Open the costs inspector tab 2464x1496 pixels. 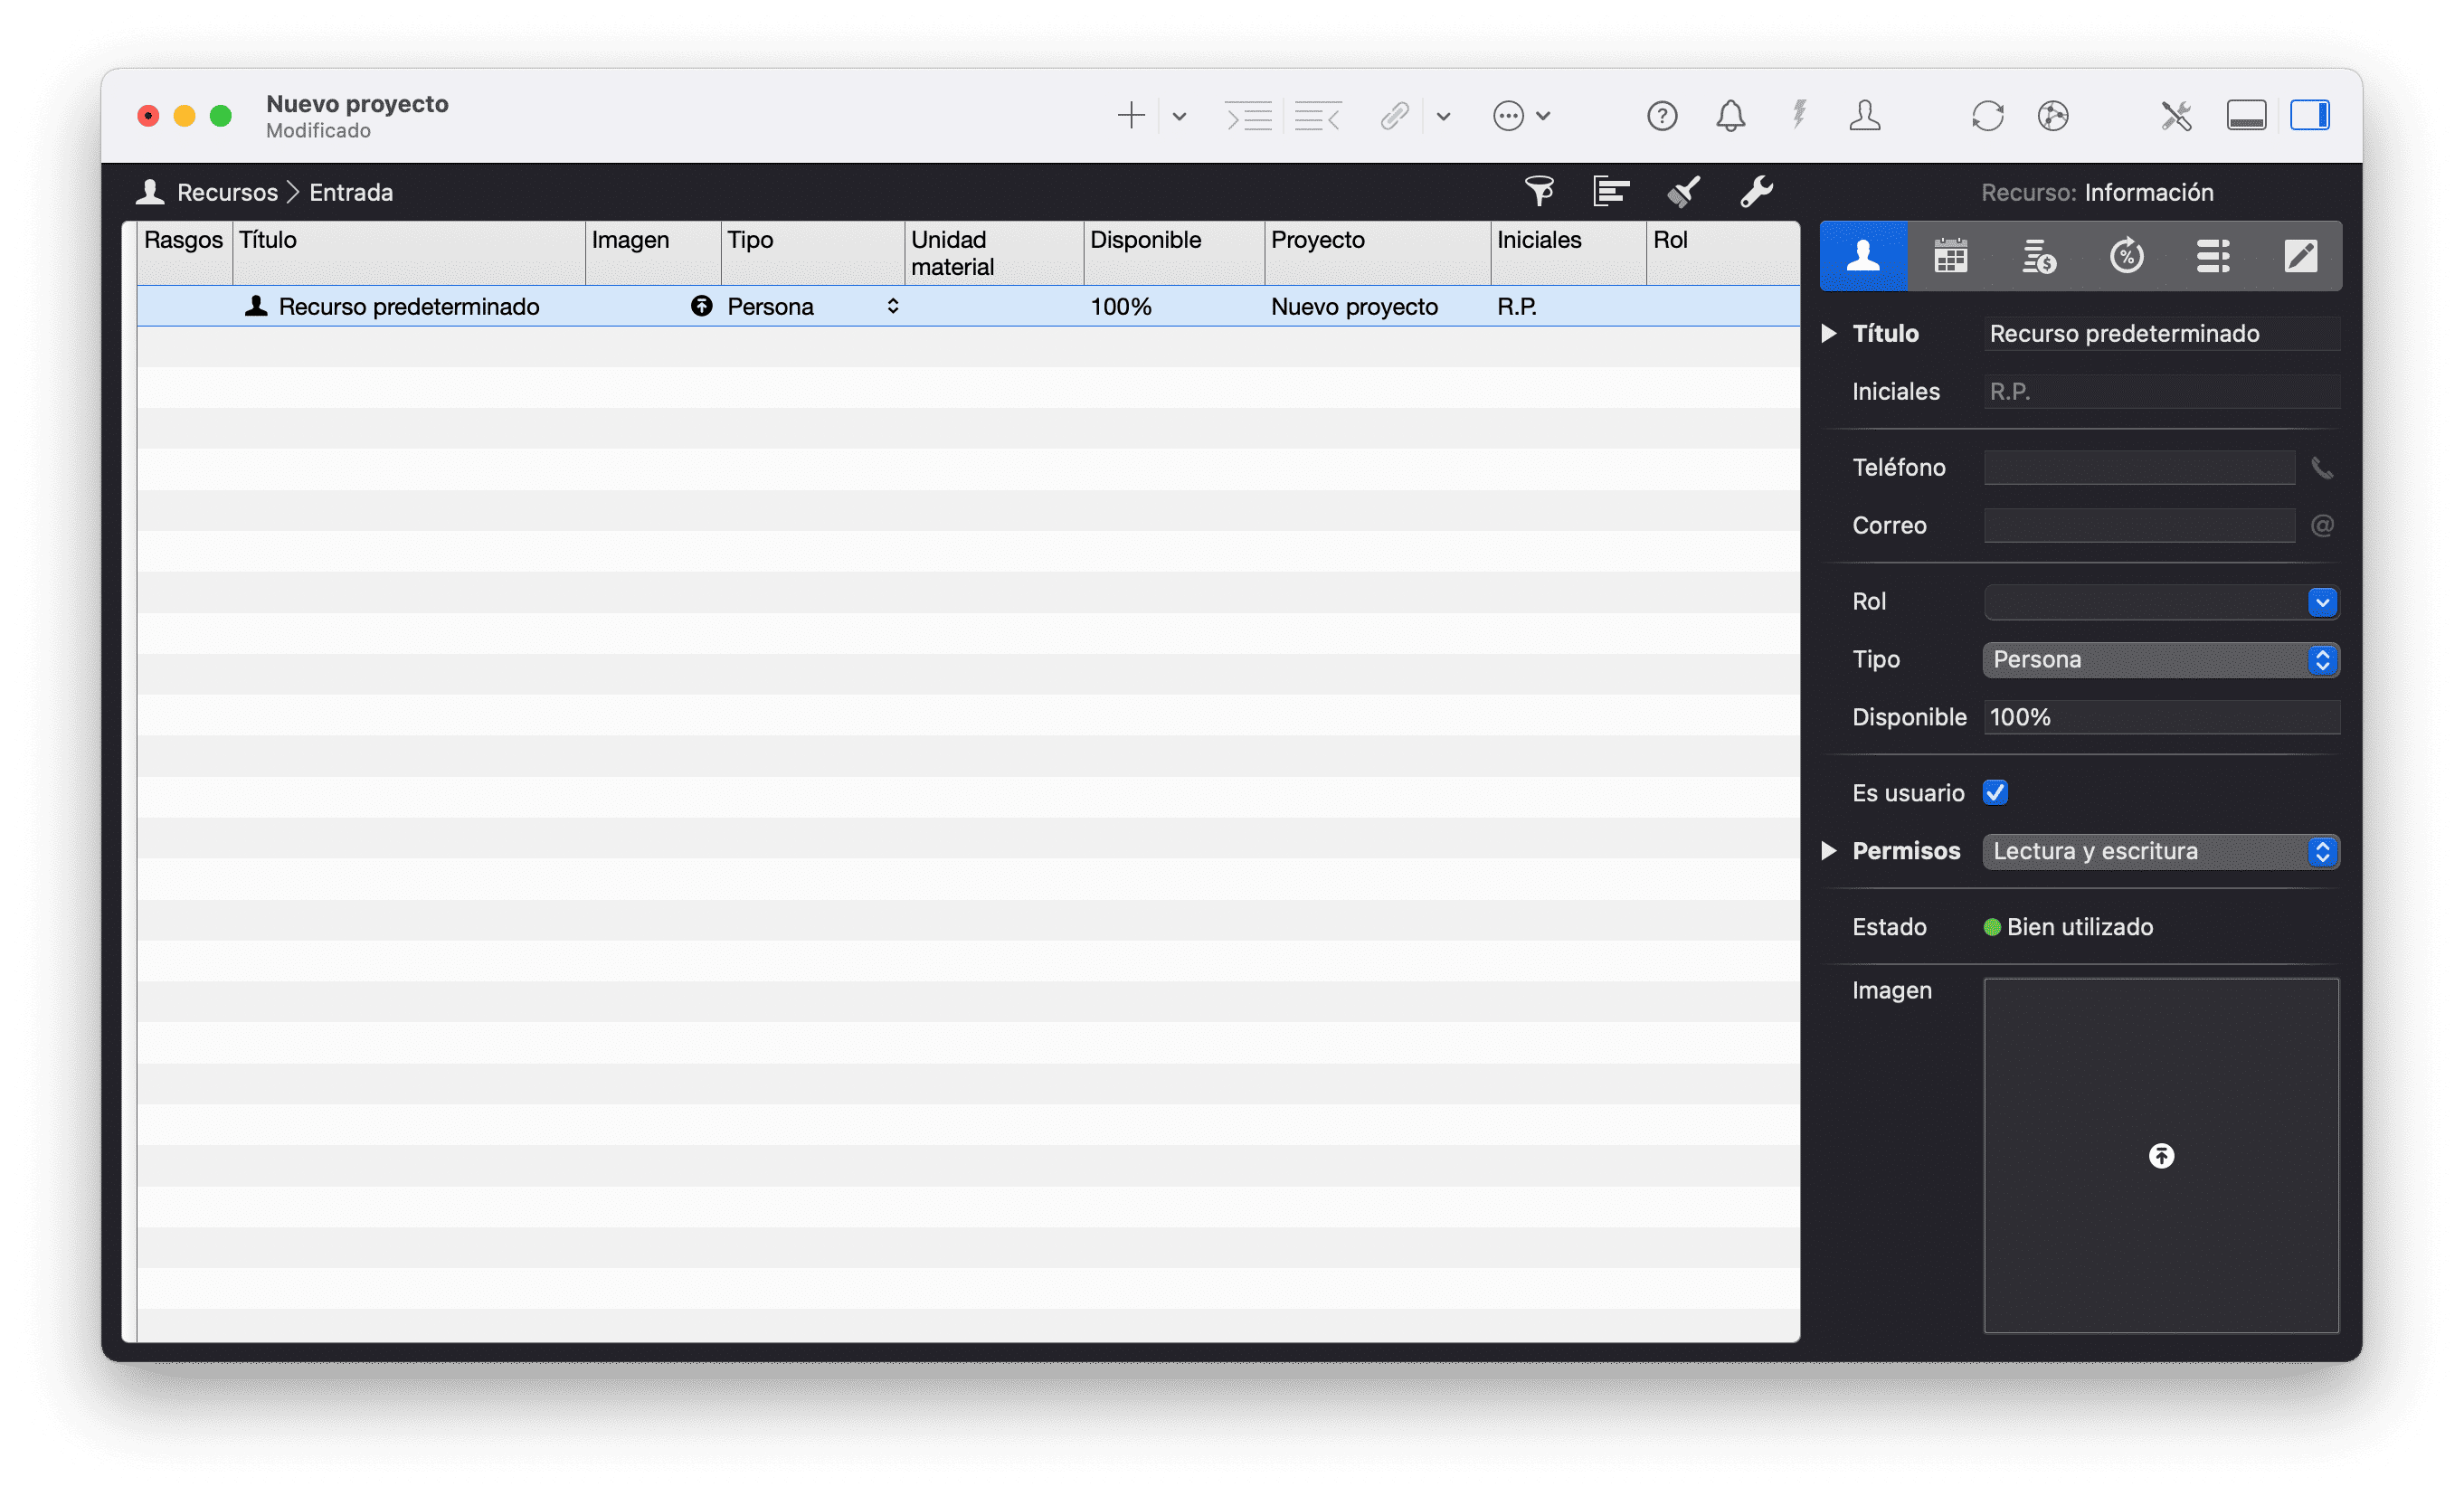[2038, 257]
